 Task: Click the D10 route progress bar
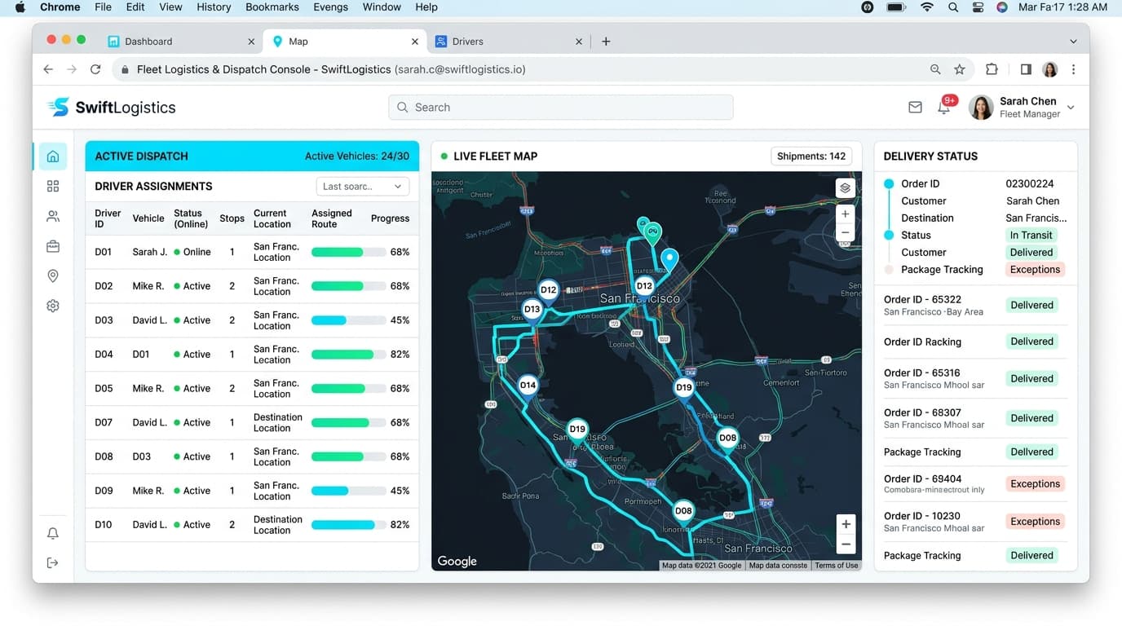pyautogui.click(x=348, y=525)
